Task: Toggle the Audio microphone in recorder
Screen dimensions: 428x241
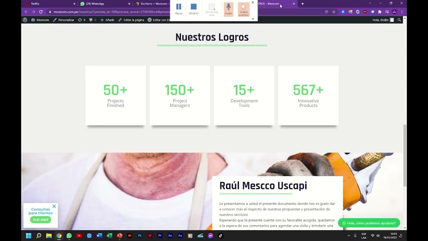Action: (228, 9)
